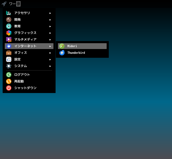The height and width of the screenshot is (159, 172).
Task: Click the red シャットダウン power icon
Action: click(9, 88)
